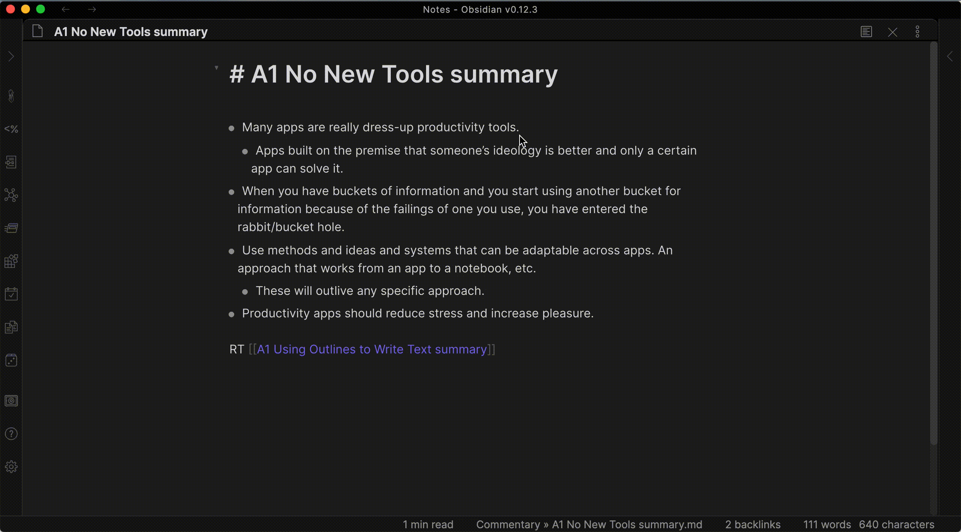961x532 pixels.
Task: Expand the right sidebar
Action: (x=950, y=57)
